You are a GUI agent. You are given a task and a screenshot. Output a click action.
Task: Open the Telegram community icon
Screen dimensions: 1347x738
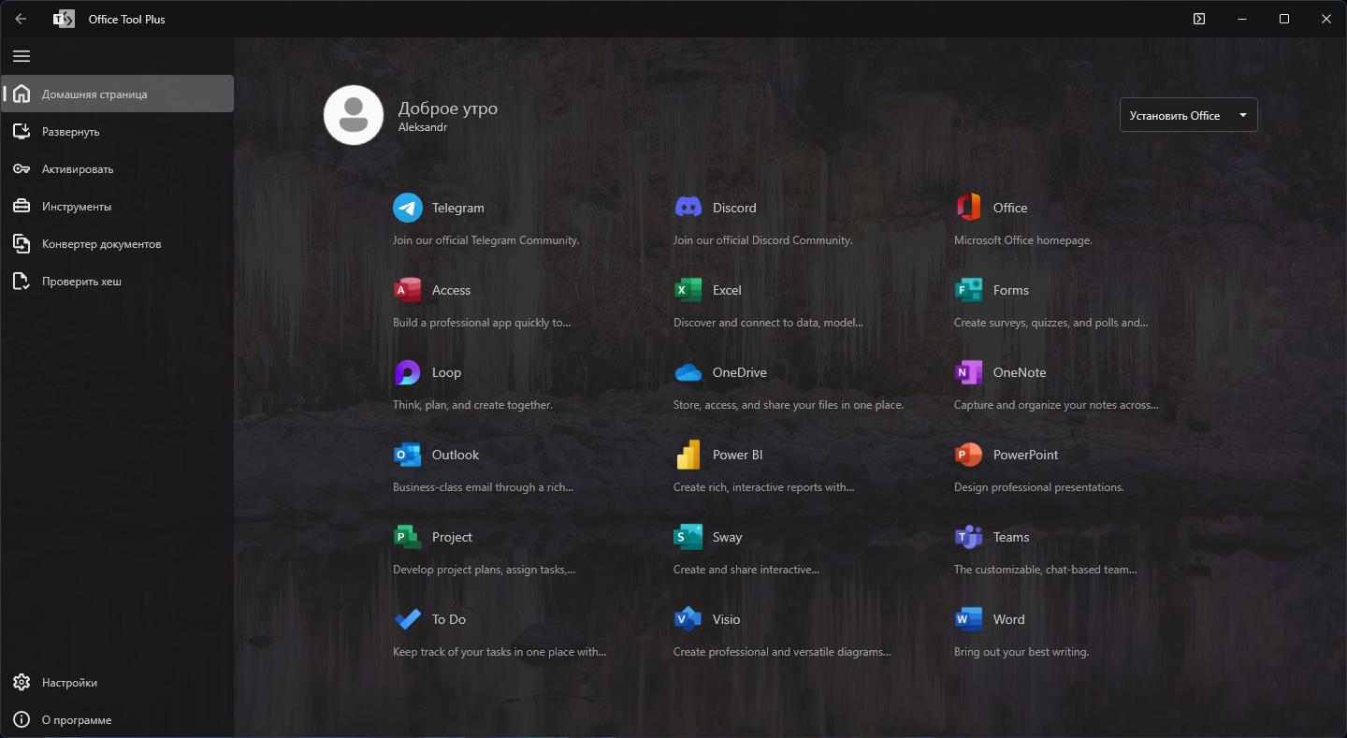[408, 208]
